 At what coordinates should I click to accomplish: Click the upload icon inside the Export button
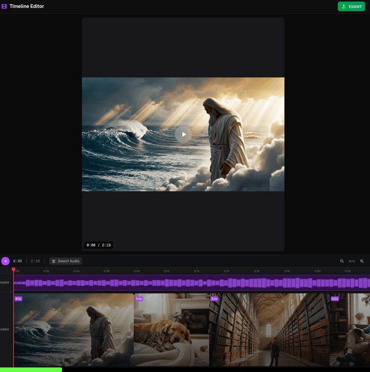(344, 6)
